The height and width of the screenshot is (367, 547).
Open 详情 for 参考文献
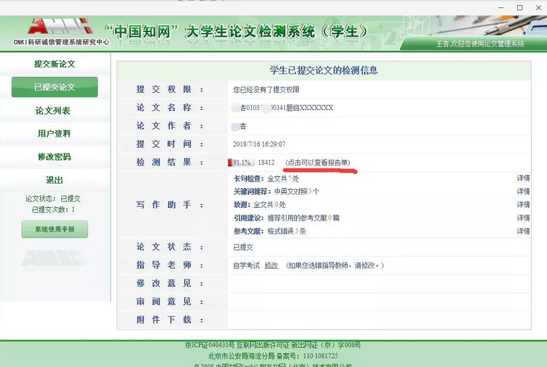point(524,231)
